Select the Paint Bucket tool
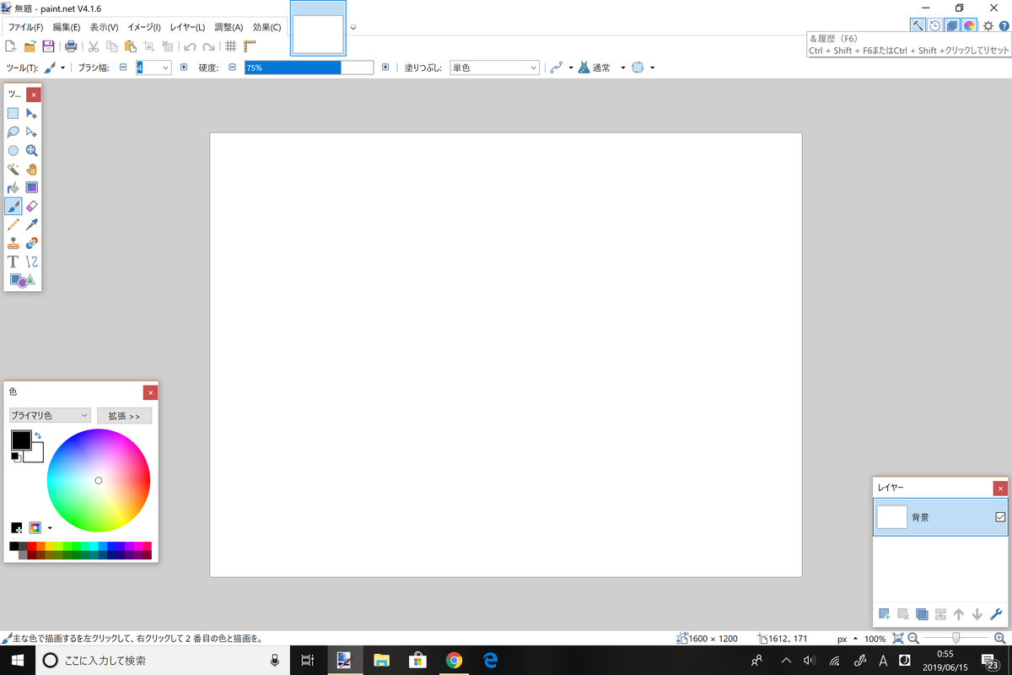This screenshot has height=675, width=1012. [x=13, y=187]
